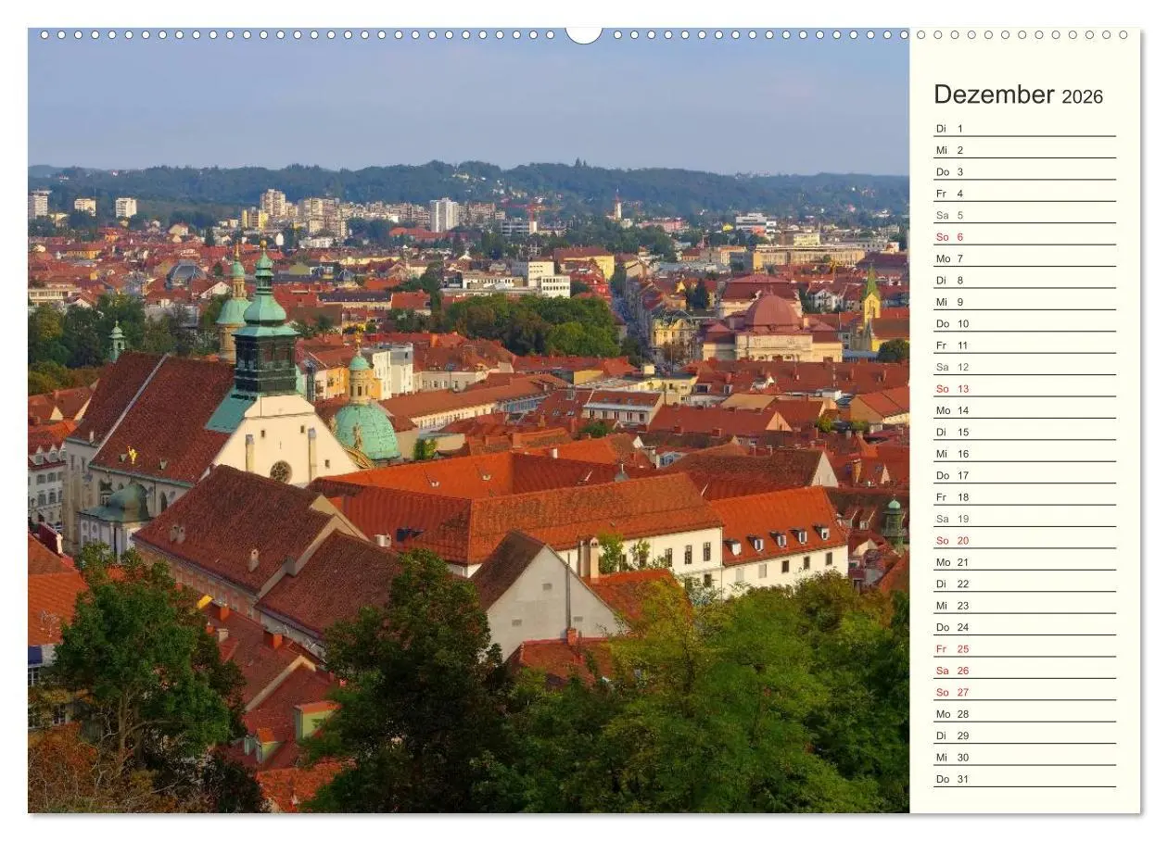Viewport: 1168px width, 841px height.
Task: Click the hanging hole at the calendar top
Action: pos(584,32)
